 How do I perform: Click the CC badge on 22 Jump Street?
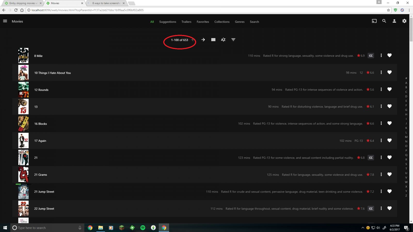click(371, 209)
